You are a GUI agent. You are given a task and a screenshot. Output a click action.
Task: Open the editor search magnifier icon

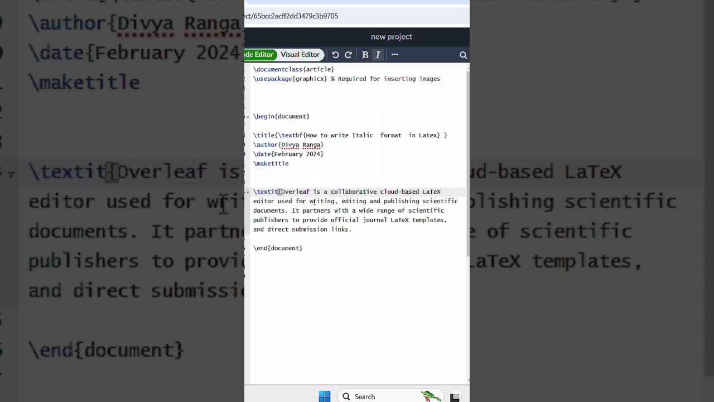tap(463, 55)
